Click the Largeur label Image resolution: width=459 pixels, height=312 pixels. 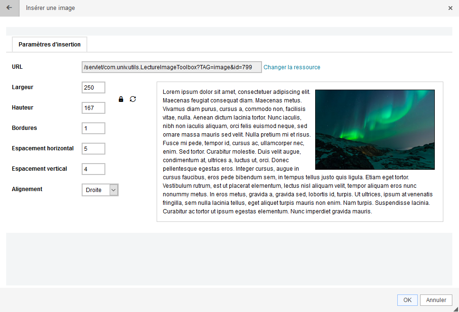click(x=22, y=87)
